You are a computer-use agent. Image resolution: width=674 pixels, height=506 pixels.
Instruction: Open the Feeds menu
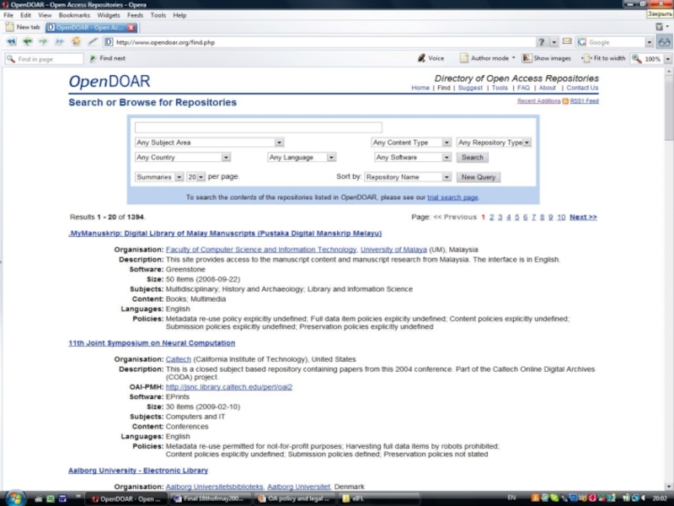135,15
